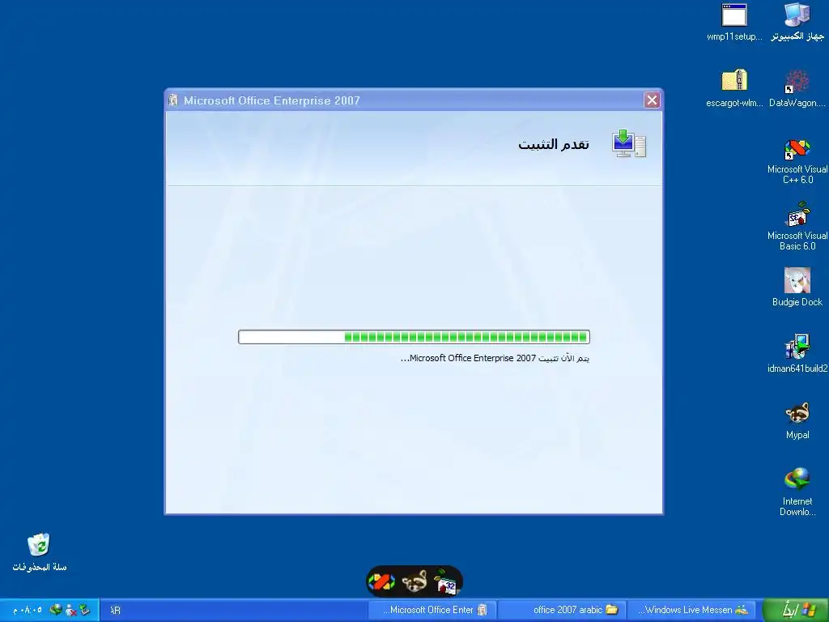Viewport: 829px width, 622px height.
Task: Switch to Windows Live Messenger taskbar button
Action: point(693,611)
